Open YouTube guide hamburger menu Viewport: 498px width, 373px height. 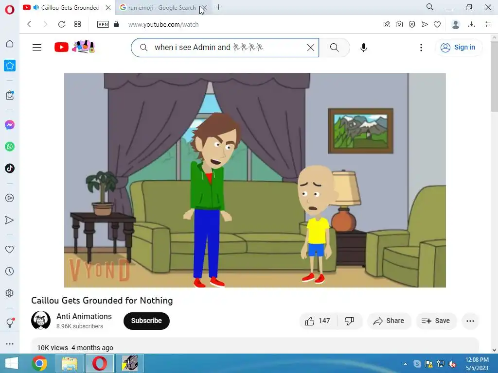tap(37, 47)
